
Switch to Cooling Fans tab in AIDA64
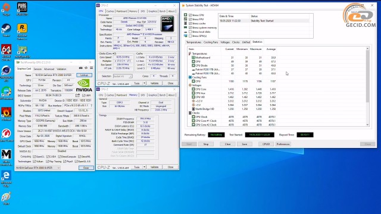pyautogui.click(x=211, y=42)
